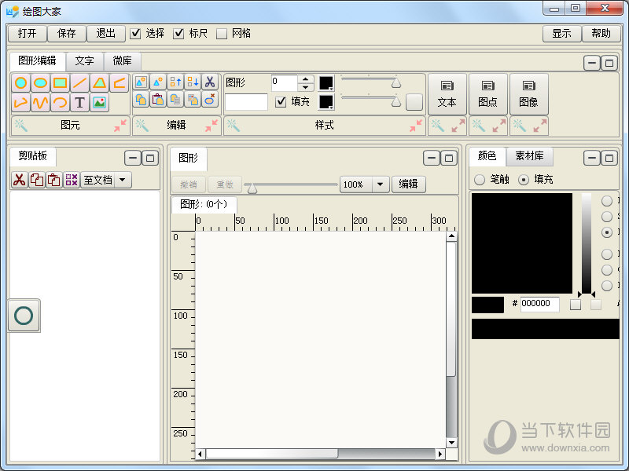629x471 pixels.
Task: Pick the straight line tool
Action: (x=79, y=83)
